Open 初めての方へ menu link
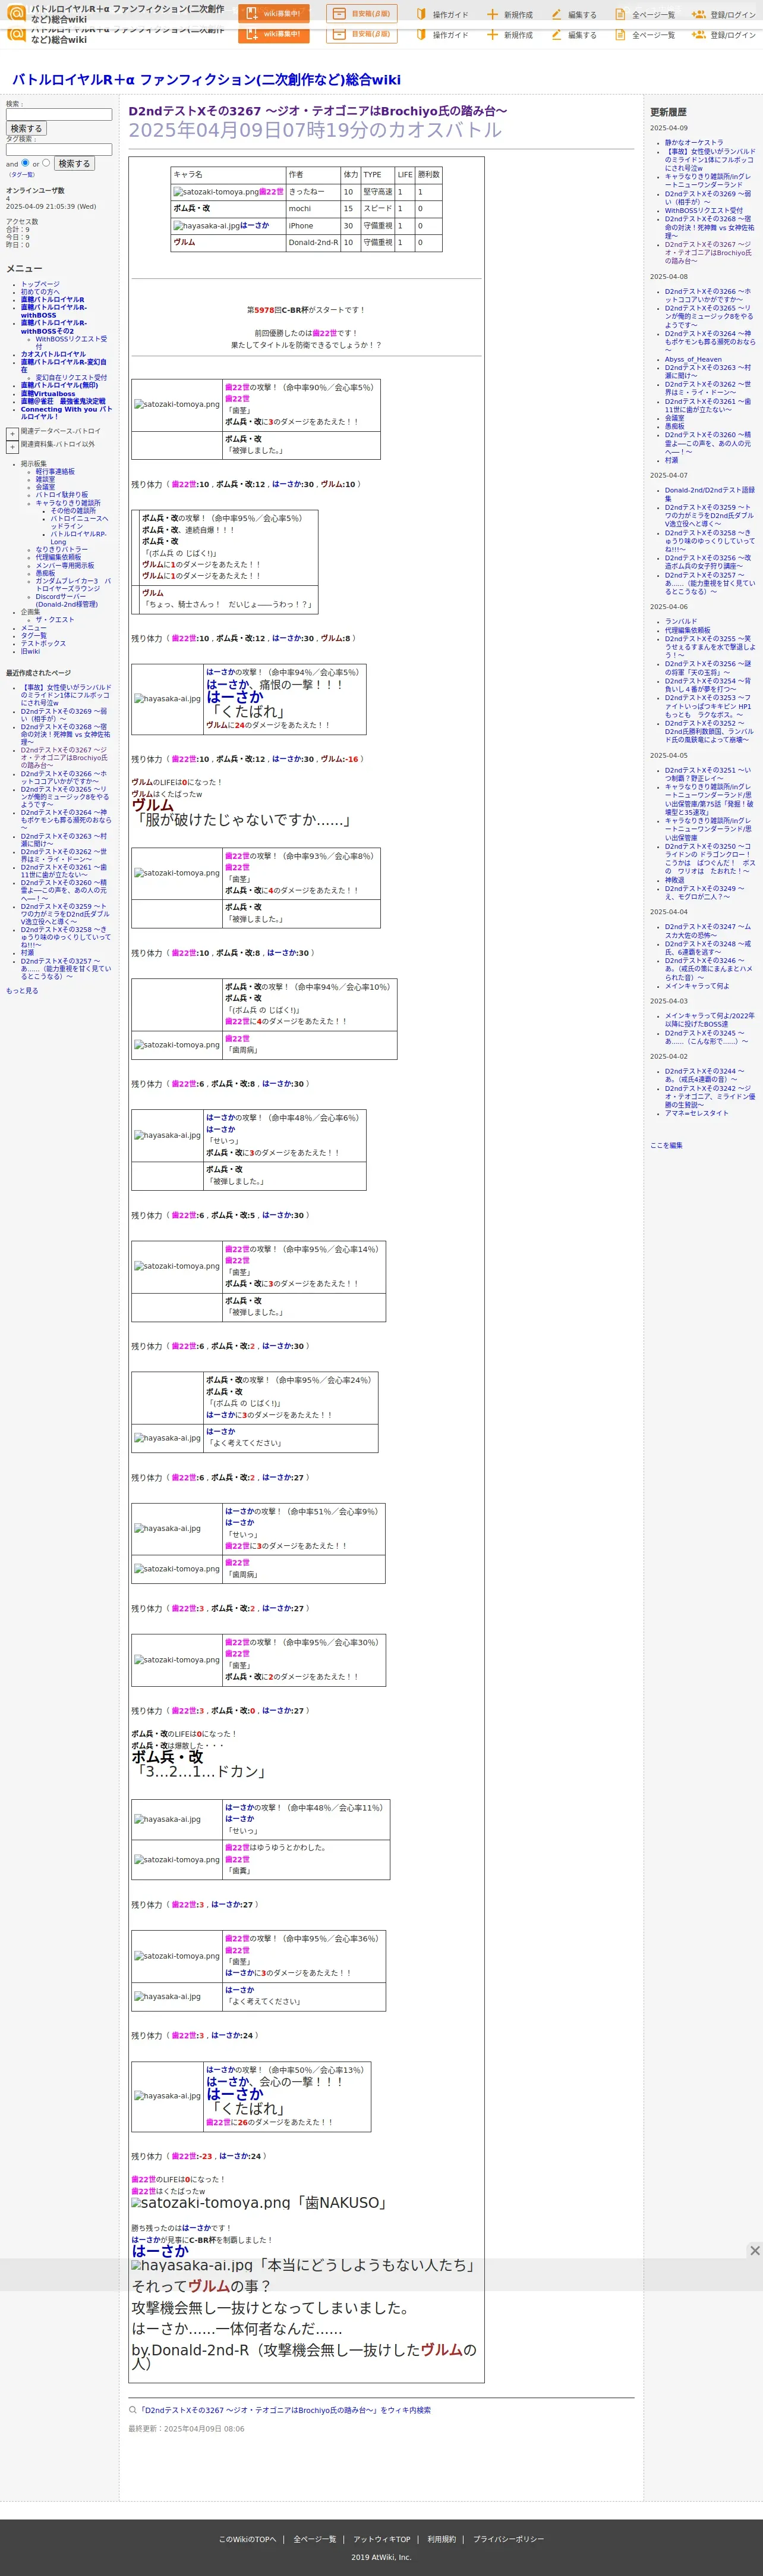 point(40,292)
